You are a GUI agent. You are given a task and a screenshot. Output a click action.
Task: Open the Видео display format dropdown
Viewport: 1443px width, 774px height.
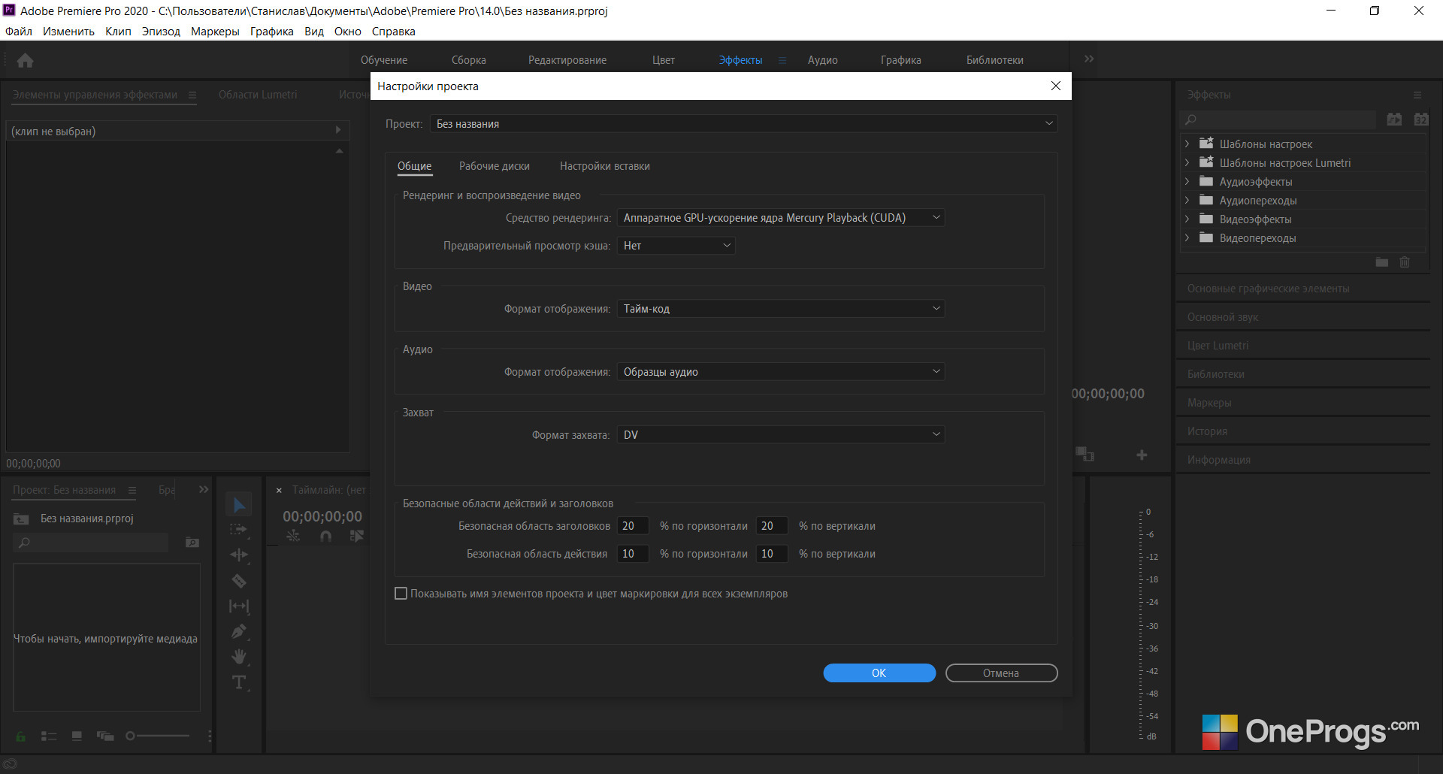click(781, 309)
